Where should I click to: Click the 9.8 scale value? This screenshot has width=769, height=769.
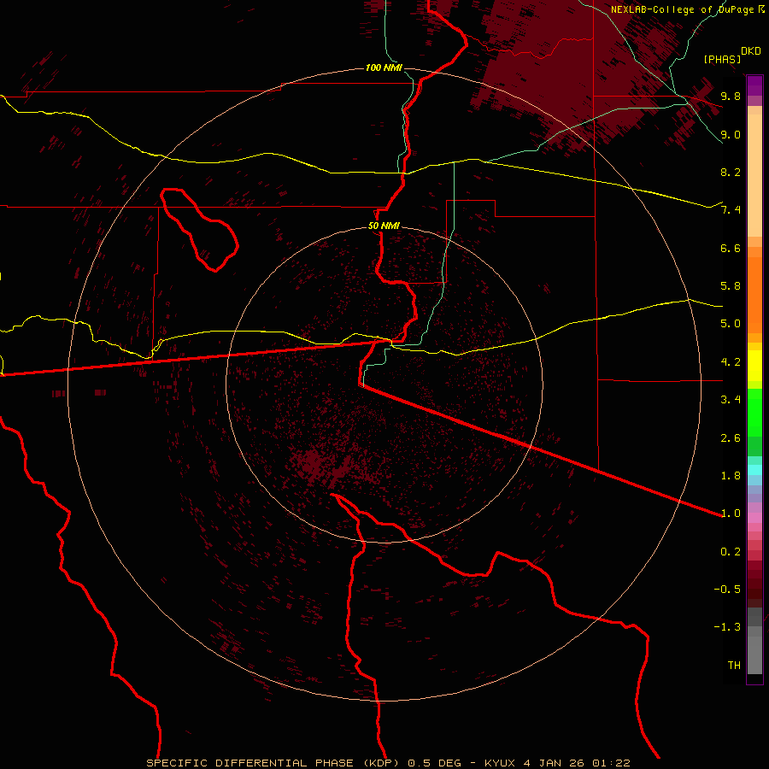coord(731,96)
